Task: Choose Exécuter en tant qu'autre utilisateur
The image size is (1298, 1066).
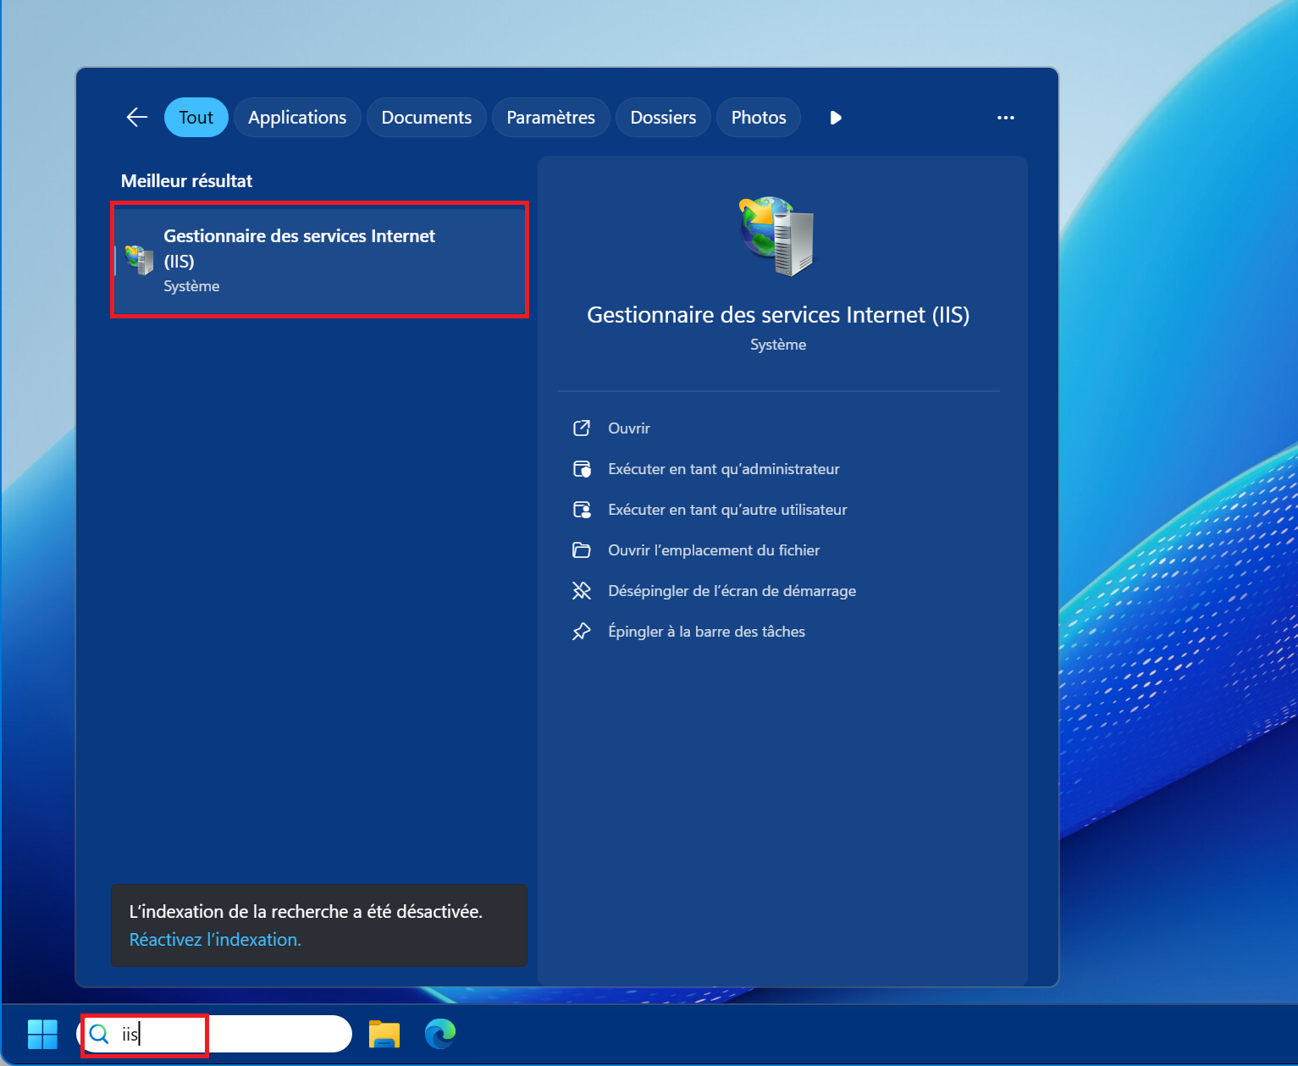Action: pos(726,510)
